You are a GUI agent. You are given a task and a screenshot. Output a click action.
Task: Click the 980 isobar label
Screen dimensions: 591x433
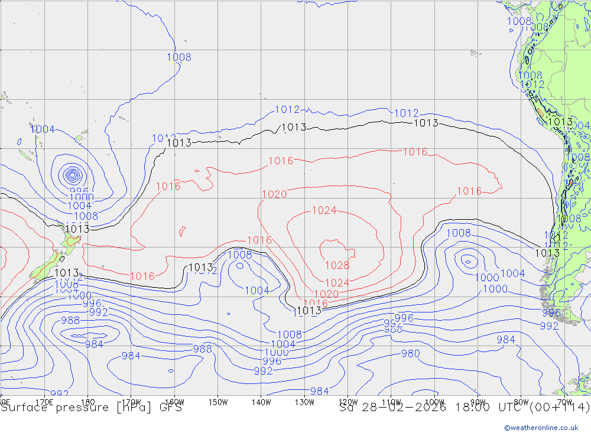tap(410, 353)
